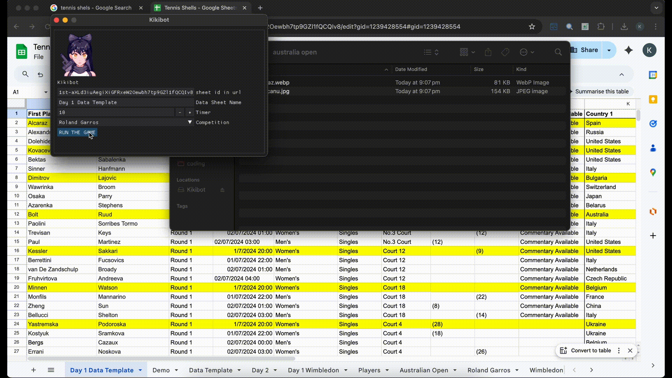Viewport: 672px width, 378px height.
Task: Bookmark this page with the star icon
Action: (x=532, y=27)
